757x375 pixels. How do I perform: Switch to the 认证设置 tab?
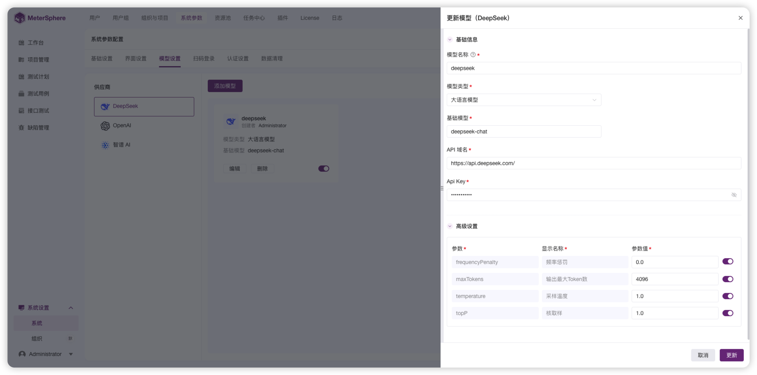point(238,58)
